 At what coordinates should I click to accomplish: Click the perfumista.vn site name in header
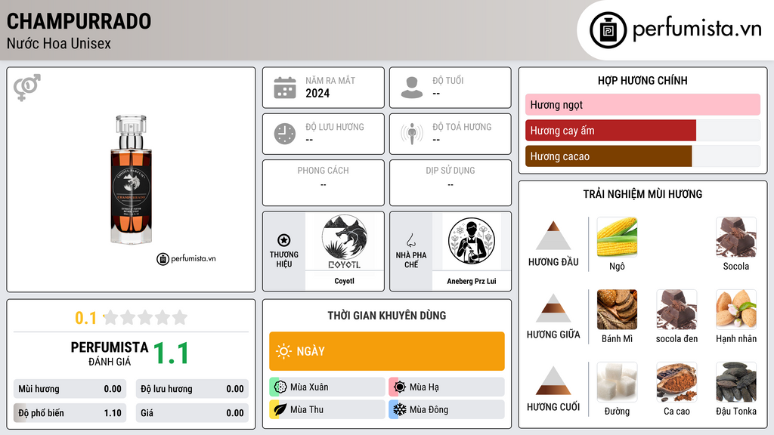[x=697, y=29]
